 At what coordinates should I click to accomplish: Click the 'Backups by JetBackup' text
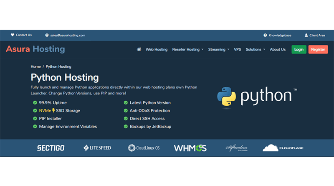pyautogui.click(x=151, y=127)
